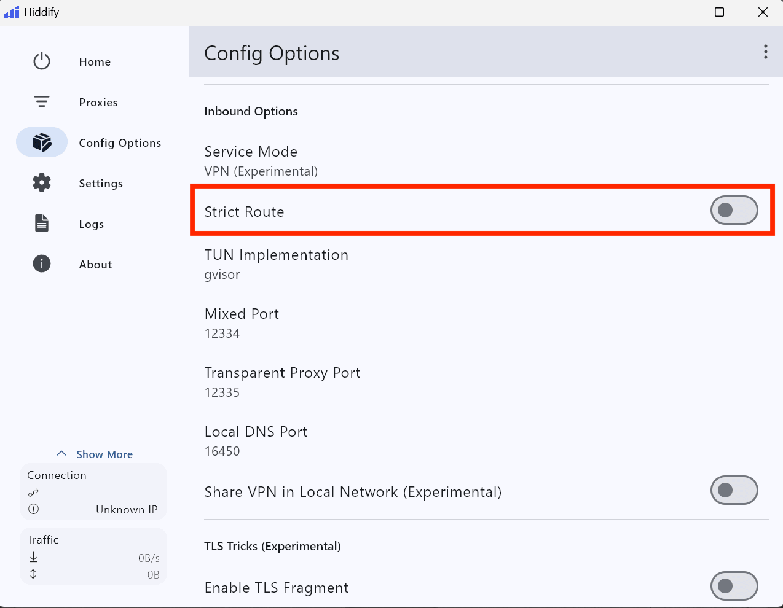783x608 pixels.
Task: Open Settings via the gear icon
Action: pyautogui.click(x=42, y=183)
